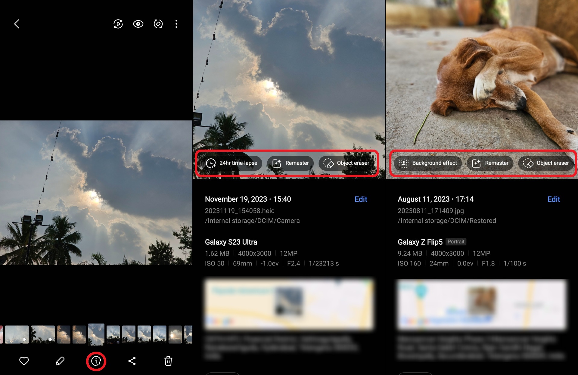The height and width of the screenshot is (375, 578).
Task: Select the 24hr time-lapse suggestion
Action: [232, 163]
